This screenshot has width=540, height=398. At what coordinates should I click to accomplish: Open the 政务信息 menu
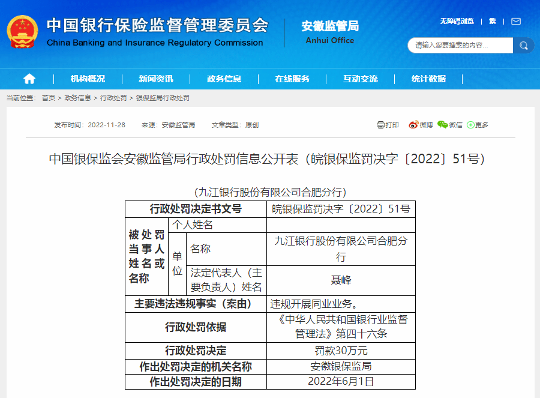224,79
